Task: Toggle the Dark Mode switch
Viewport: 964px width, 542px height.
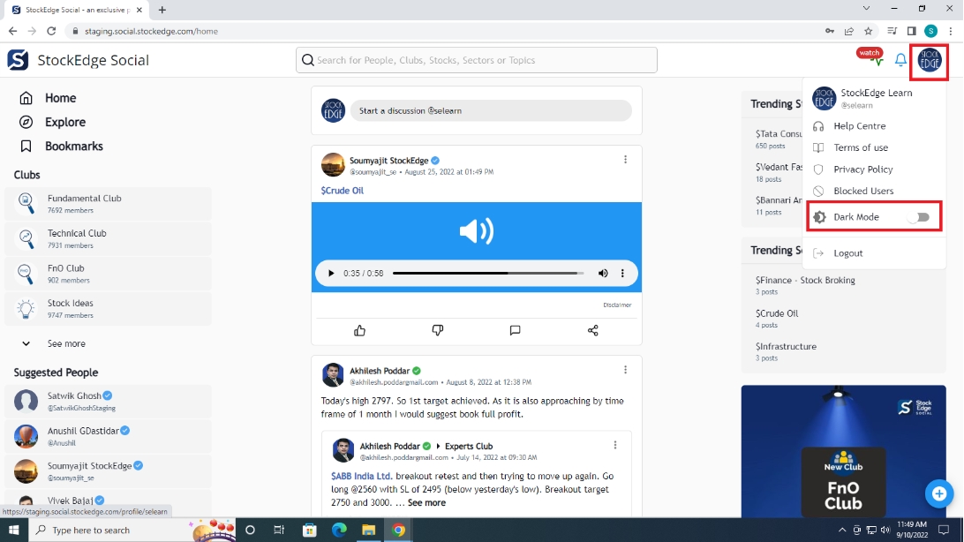Action: click(x=918, y=217)
